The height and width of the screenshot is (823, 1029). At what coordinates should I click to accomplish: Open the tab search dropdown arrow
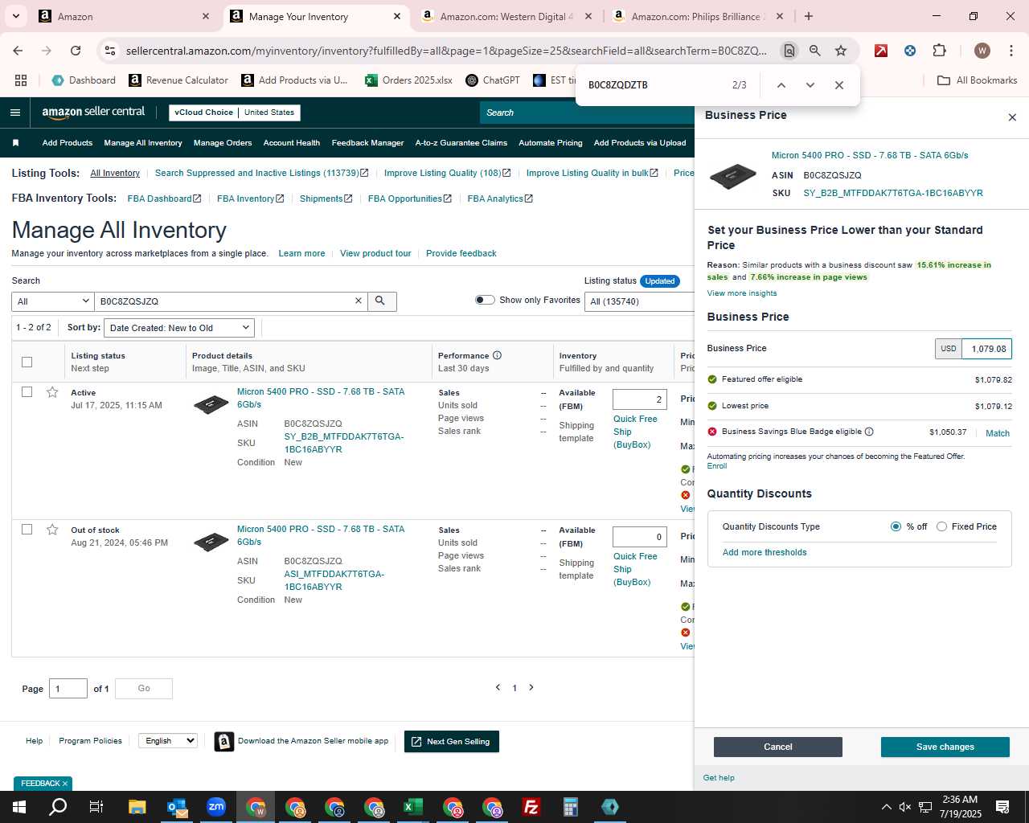pos(15,16)
